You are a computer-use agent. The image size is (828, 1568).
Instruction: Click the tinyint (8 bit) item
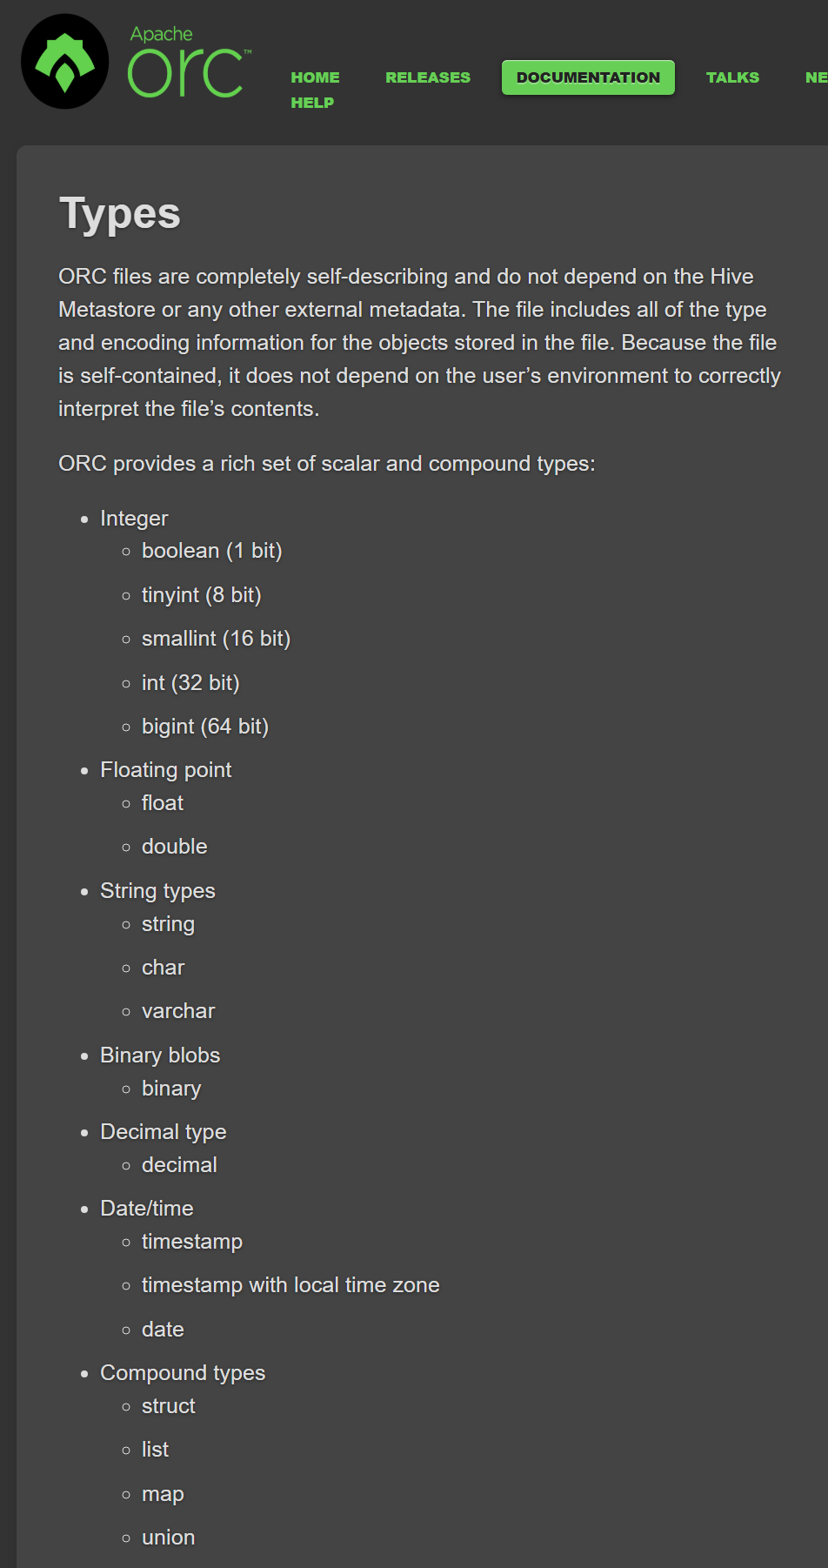point(201,595)
